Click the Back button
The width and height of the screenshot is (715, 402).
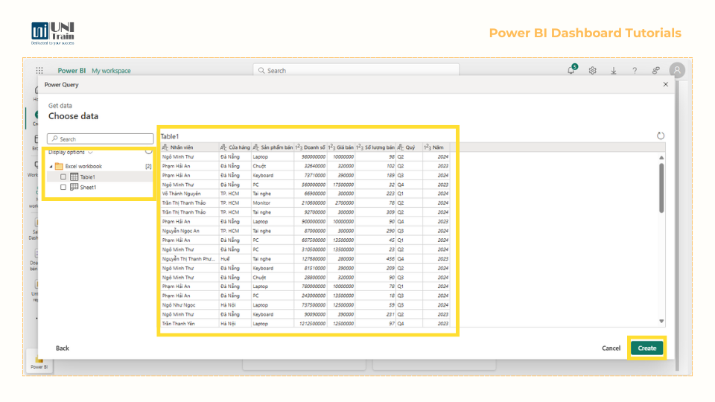(63, 348)
